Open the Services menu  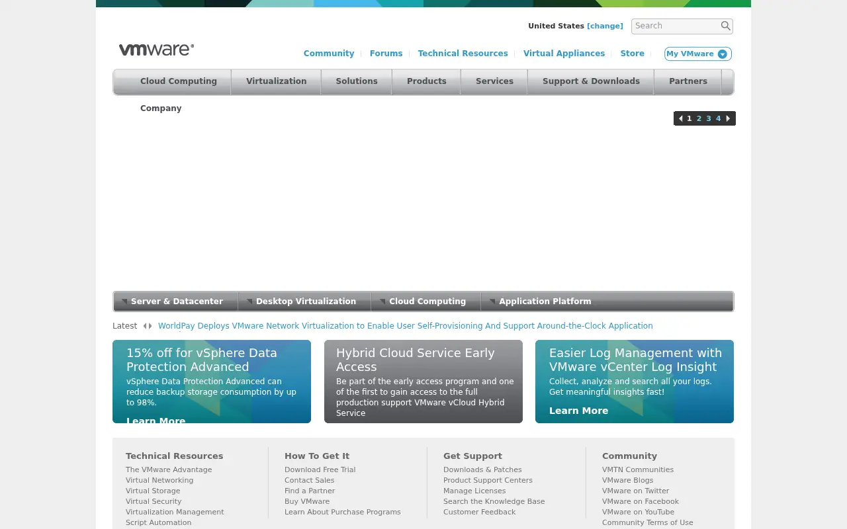[494, 81]
